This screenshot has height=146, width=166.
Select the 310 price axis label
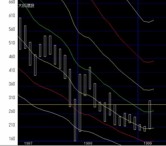click(x=5, y=98)
